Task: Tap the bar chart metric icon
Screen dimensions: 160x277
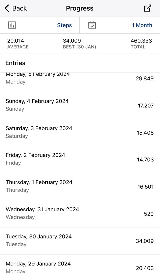Action: tap(12, 25)
